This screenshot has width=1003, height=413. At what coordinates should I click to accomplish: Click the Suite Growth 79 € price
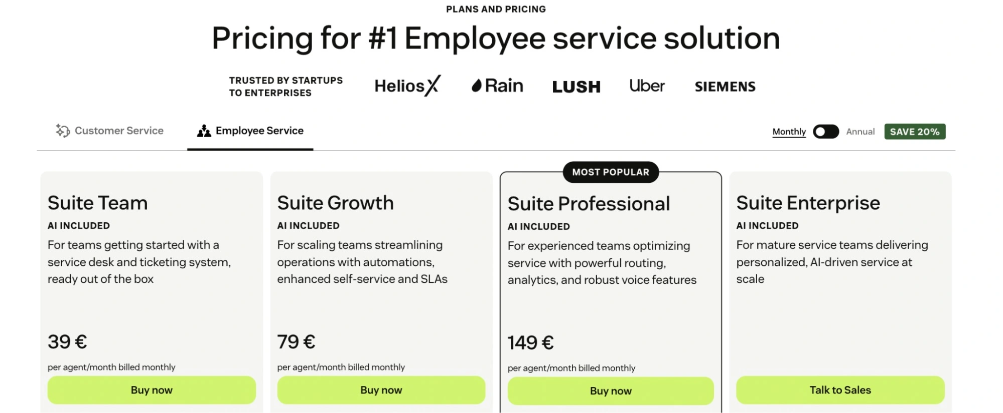(296, 342)
